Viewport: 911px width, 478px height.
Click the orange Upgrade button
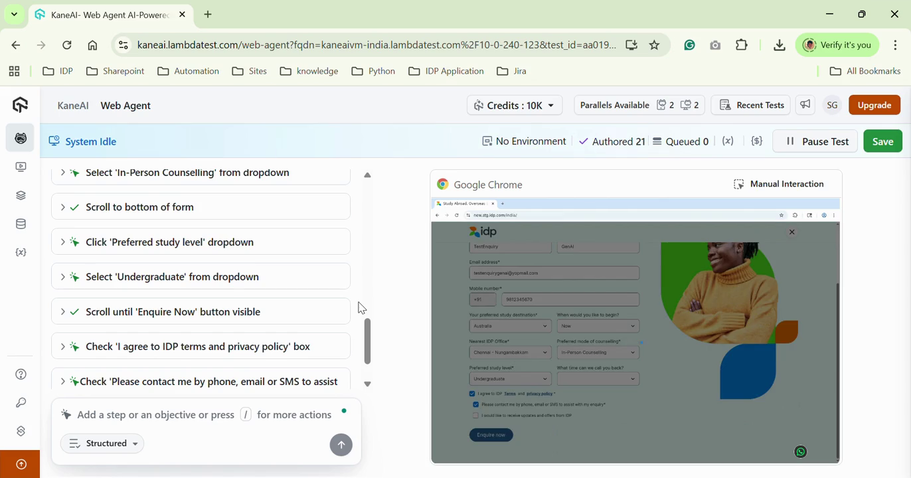click(874, 105)
